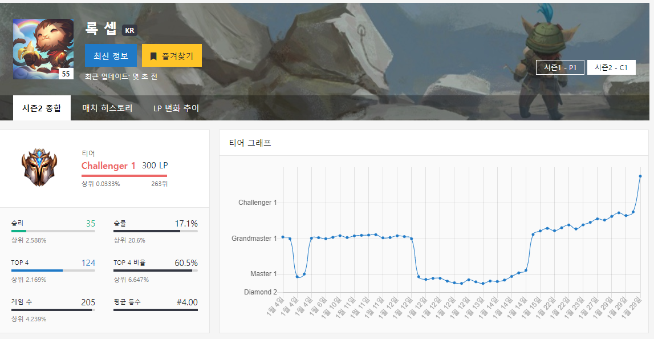Click the 티어 그래프 heading

click(x=250, y=143)
